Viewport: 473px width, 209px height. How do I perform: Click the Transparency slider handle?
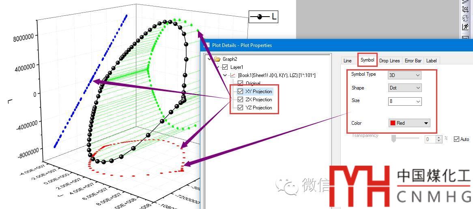[x=393, y=139]
